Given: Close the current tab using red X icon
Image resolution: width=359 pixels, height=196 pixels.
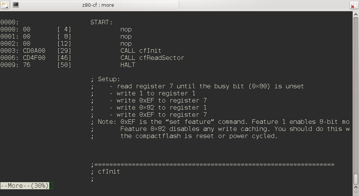Looking at the screenshot, I should [x=354, y=5].
